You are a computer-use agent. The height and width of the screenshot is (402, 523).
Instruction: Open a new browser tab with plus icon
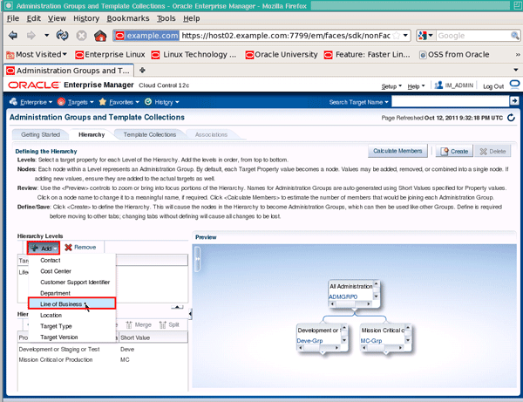pos(142,70)
